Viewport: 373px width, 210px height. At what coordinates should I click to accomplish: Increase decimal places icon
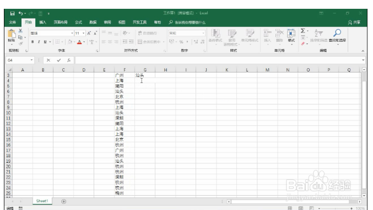click(x=196, y=42)
